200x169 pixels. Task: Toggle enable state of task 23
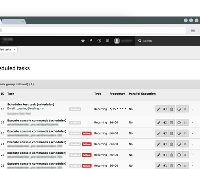pos(165,165)
